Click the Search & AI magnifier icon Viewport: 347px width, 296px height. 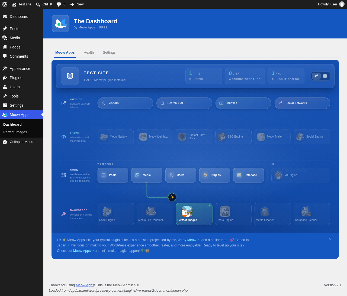pyautogui.click(x=162, y=103)
